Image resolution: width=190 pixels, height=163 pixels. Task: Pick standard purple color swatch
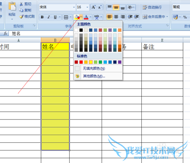[x=120, y=62]
